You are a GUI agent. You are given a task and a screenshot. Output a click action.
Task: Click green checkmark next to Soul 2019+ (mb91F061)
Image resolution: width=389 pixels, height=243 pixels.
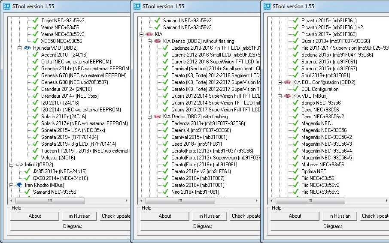(295, 75)
